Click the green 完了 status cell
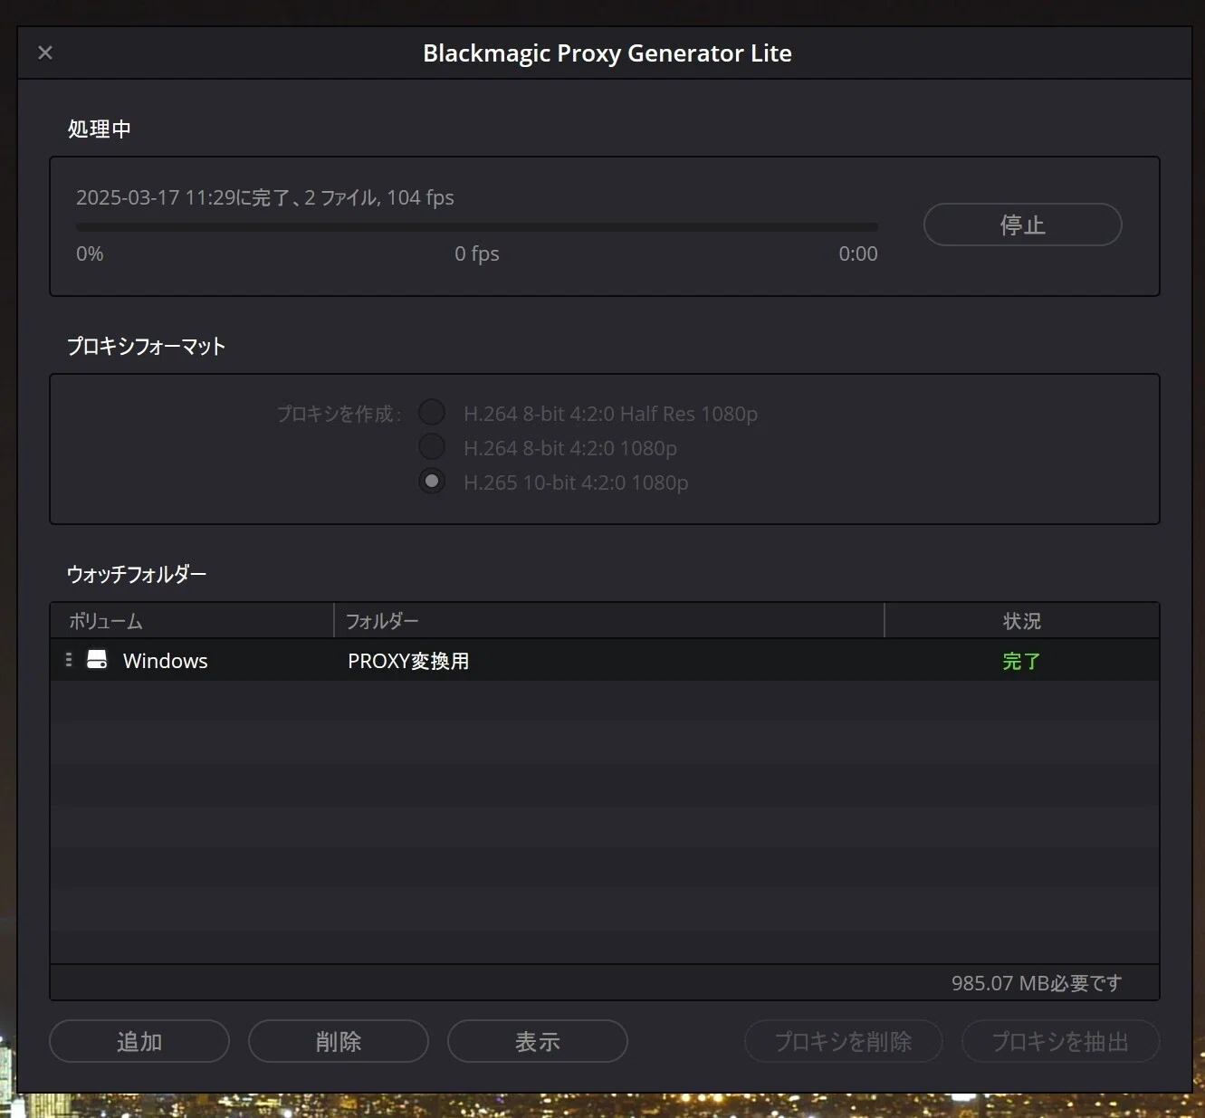The height and width of the screenshot is (1118, 1205). (x=1021, y=661)
